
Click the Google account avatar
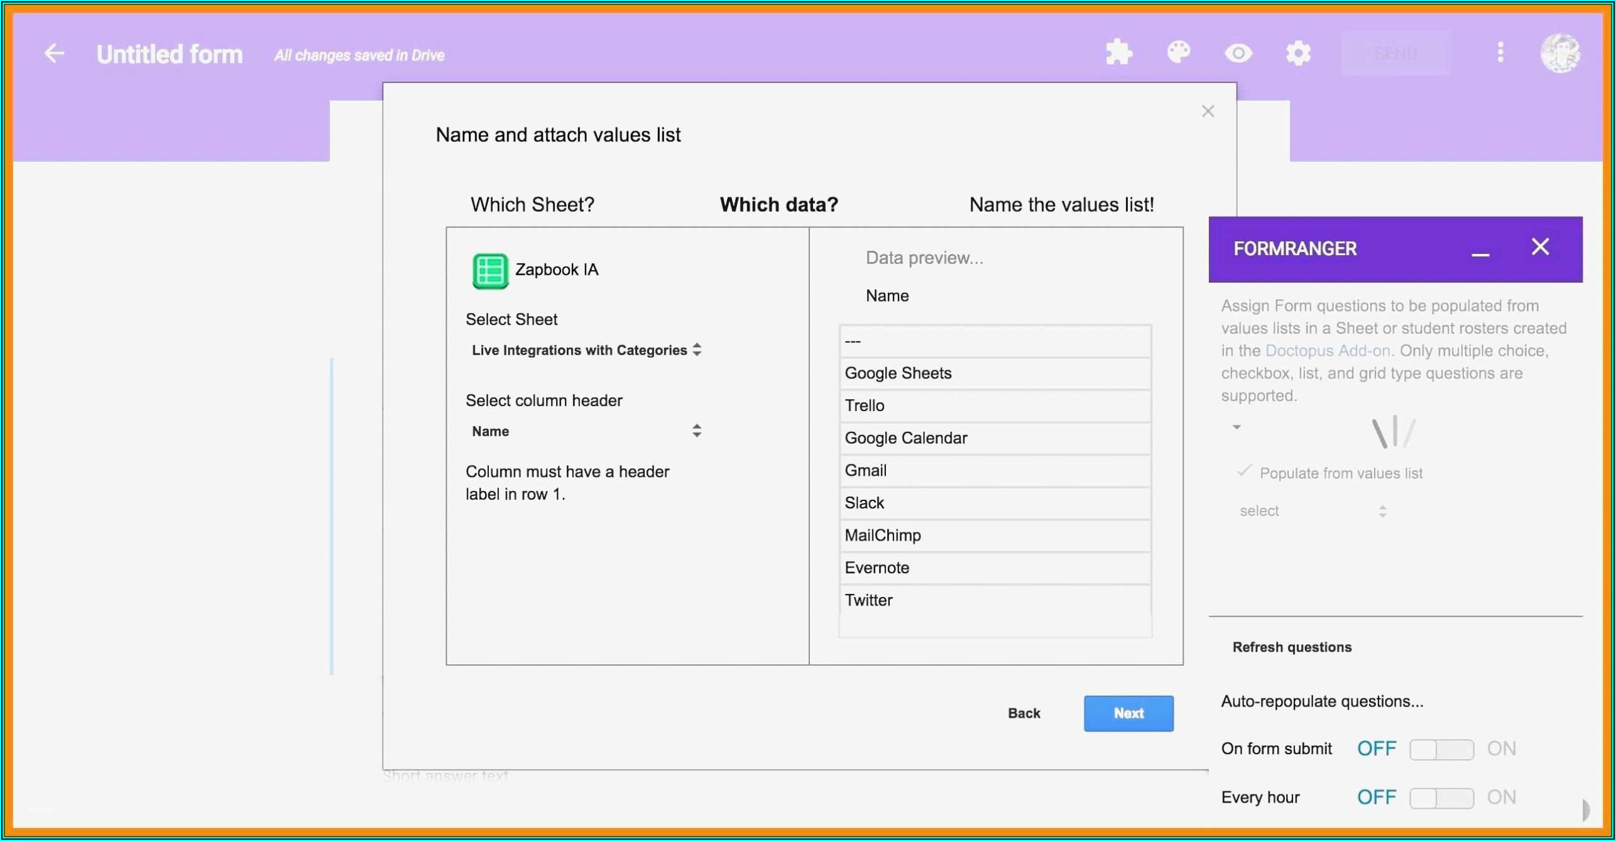click(x=1559, y=53)
